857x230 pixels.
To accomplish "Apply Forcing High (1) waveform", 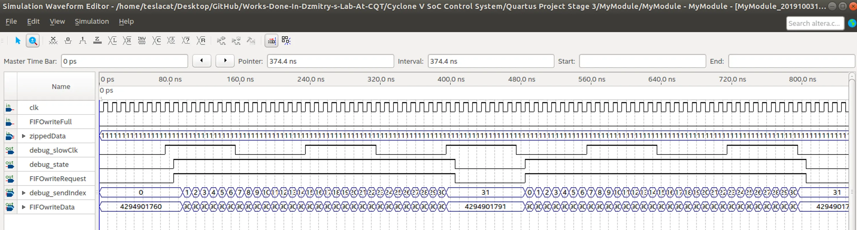I will click(83, 41).
